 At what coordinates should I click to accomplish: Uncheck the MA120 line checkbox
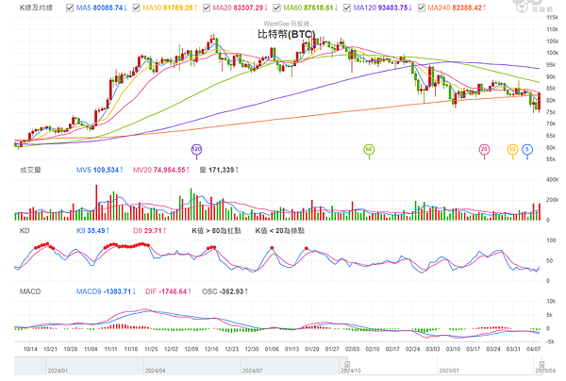coord(347,8)
